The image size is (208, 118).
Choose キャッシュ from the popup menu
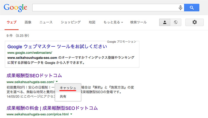[x=68, y=88]
